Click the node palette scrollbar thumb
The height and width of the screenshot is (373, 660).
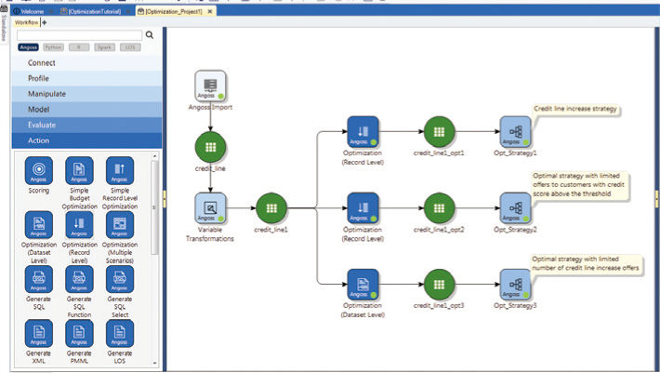click(154, 207)
